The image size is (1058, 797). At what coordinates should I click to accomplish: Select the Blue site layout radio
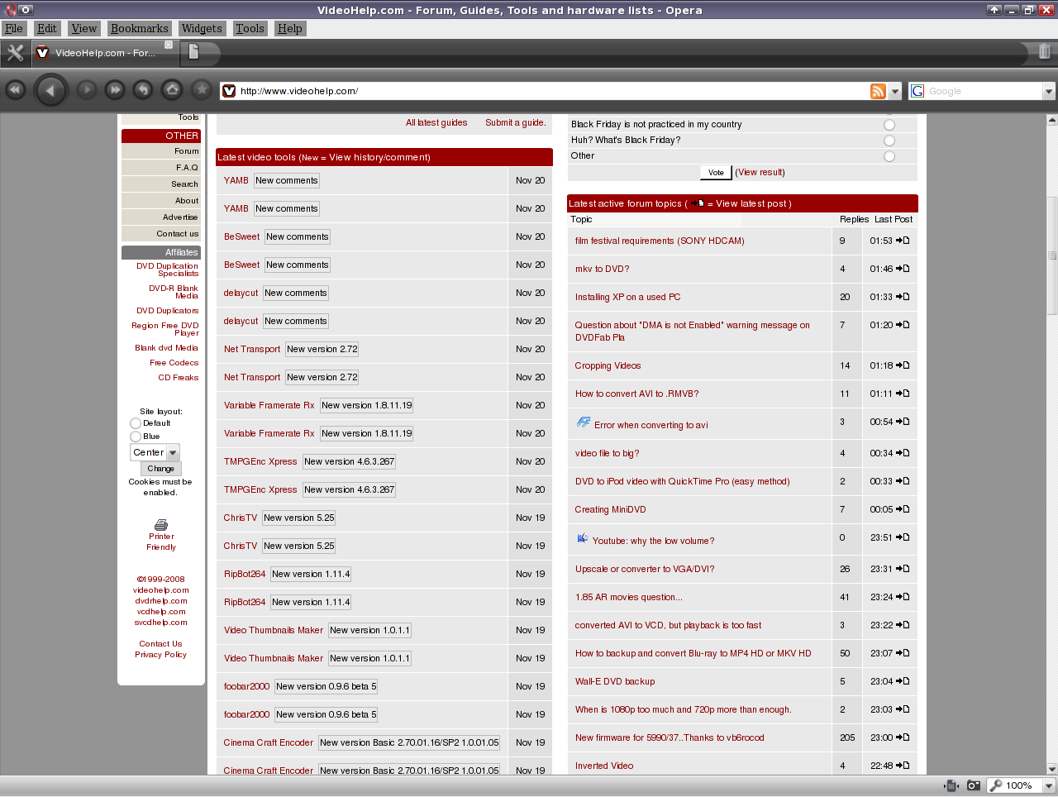tap(136, 437)
